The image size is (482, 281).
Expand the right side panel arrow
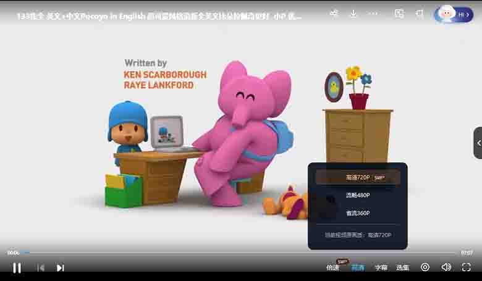(478, 143)
